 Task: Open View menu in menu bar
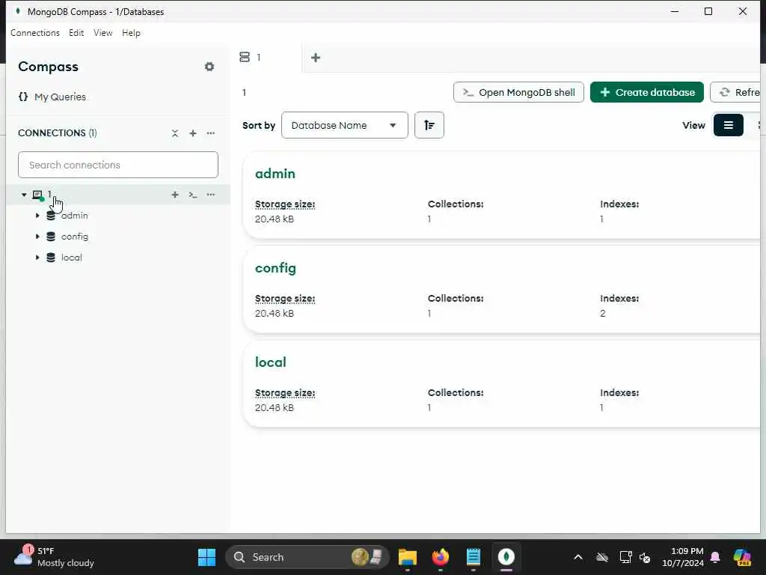tap(103, 33)
